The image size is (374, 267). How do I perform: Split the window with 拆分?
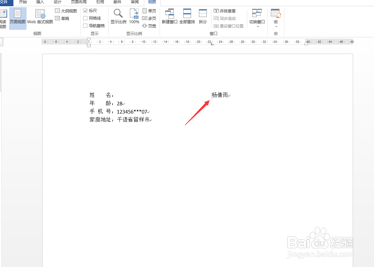click(x=203, y=15)
